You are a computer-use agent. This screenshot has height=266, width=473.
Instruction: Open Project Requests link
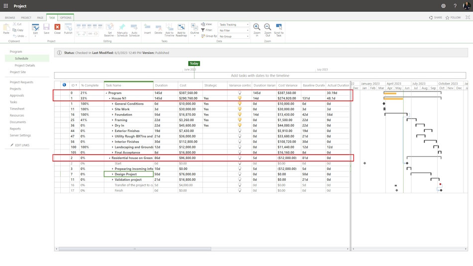(x=21, y=82)
